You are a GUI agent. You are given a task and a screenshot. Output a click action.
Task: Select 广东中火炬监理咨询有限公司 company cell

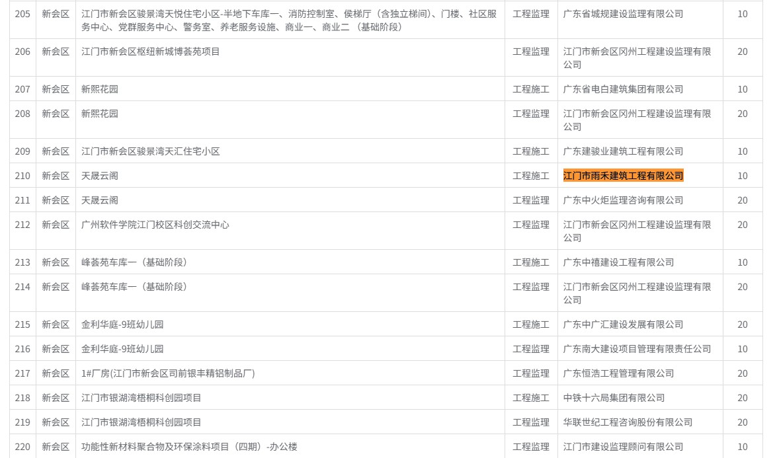tap(623, 200)
